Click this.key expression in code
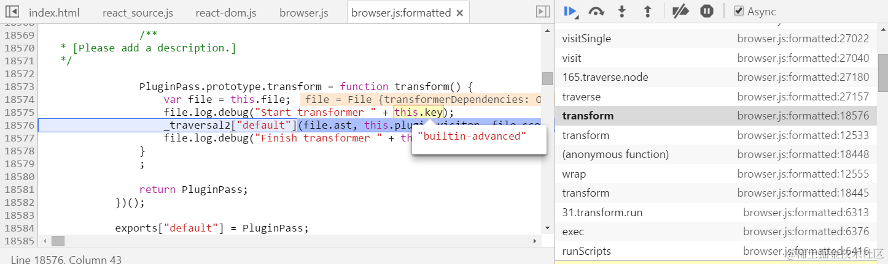The width and height of the screenshot is (888, 264). coord(418,112)
